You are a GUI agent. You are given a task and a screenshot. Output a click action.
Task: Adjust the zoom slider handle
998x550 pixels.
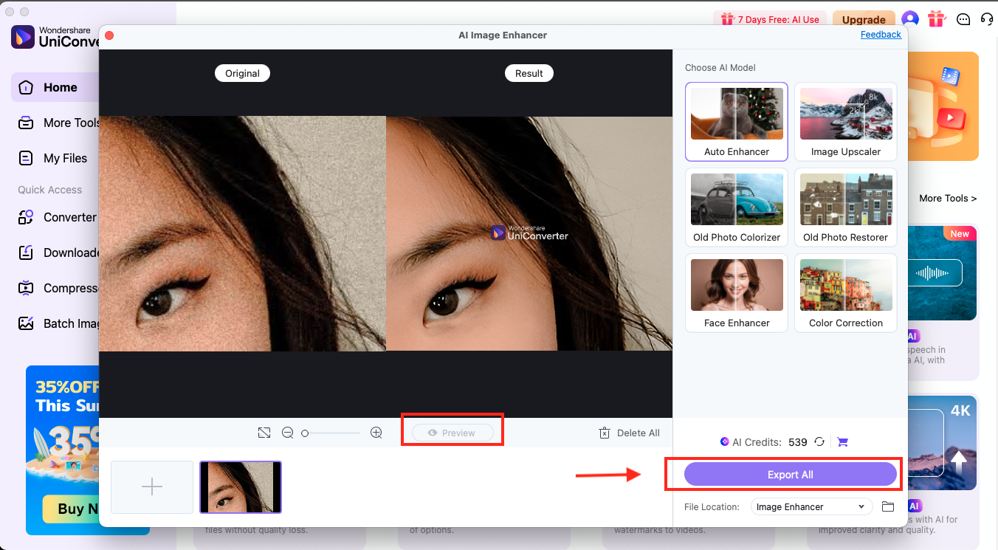pos(305,433)
